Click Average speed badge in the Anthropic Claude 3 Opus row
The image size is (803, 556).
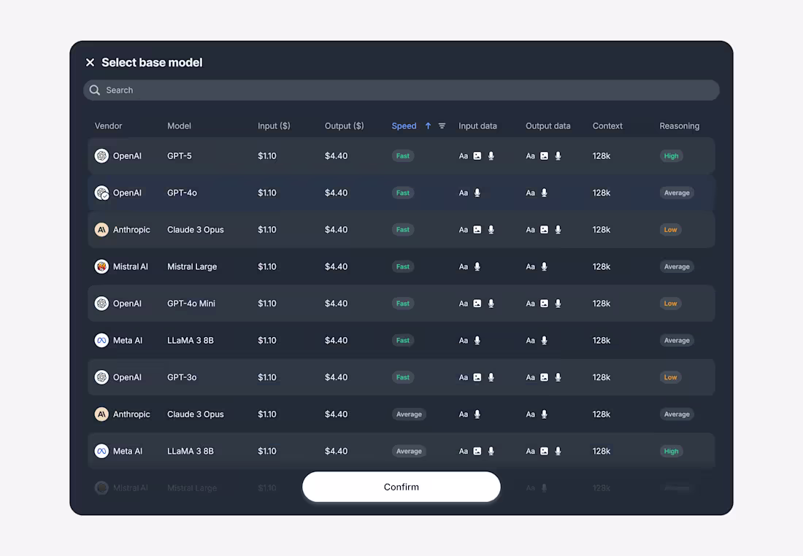409,414
